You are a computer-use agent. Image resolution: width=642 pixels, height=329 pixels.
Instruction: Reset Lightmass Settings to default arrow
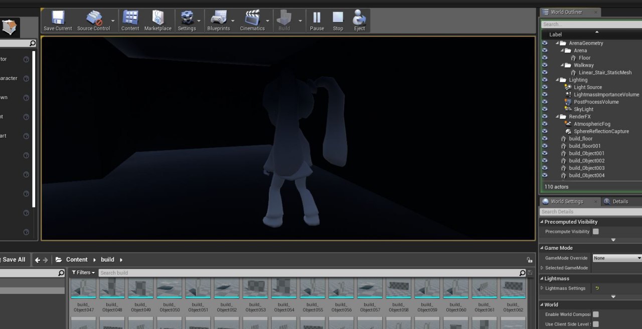(x=597, y=288)
